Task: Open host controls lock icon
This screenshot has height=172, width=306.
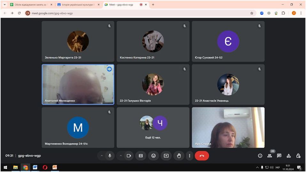Action: (298, 156)
